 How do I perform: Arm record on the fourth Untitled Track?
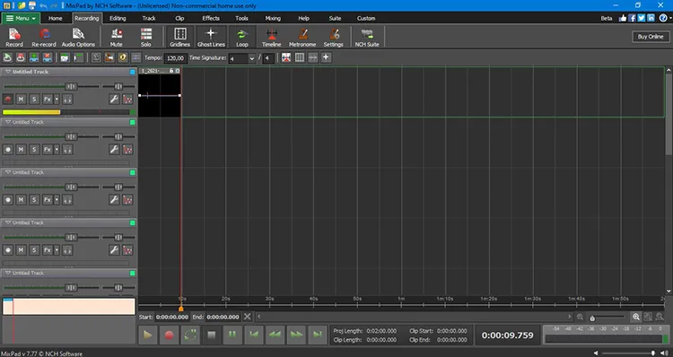pyautogui.click(x=8, y=249)
